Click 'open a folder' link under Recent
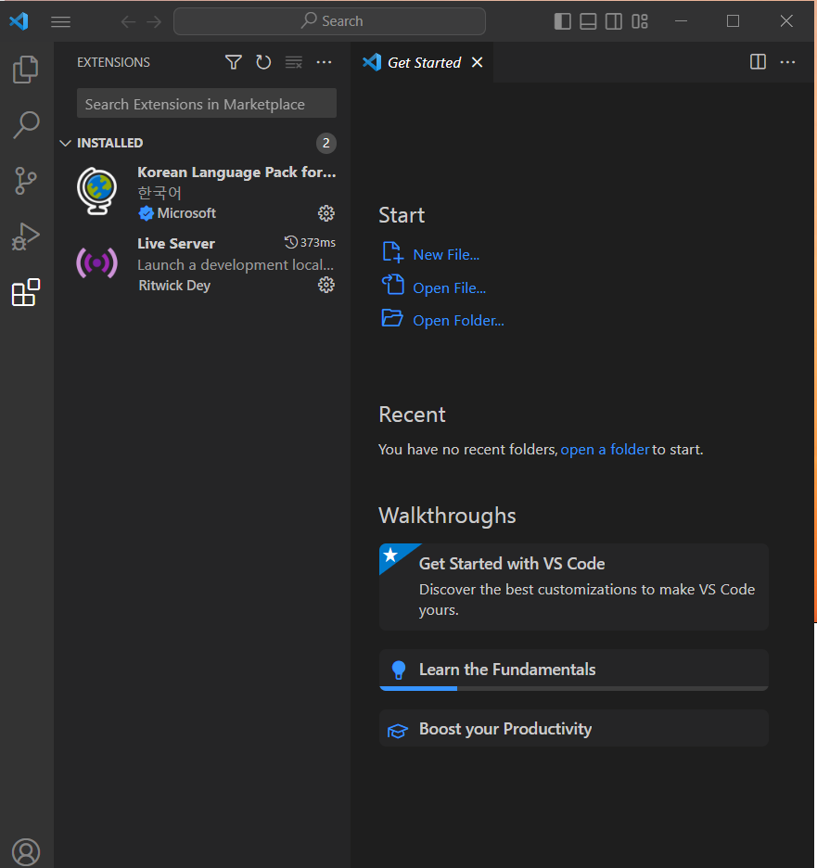 (x=605, y=450)
